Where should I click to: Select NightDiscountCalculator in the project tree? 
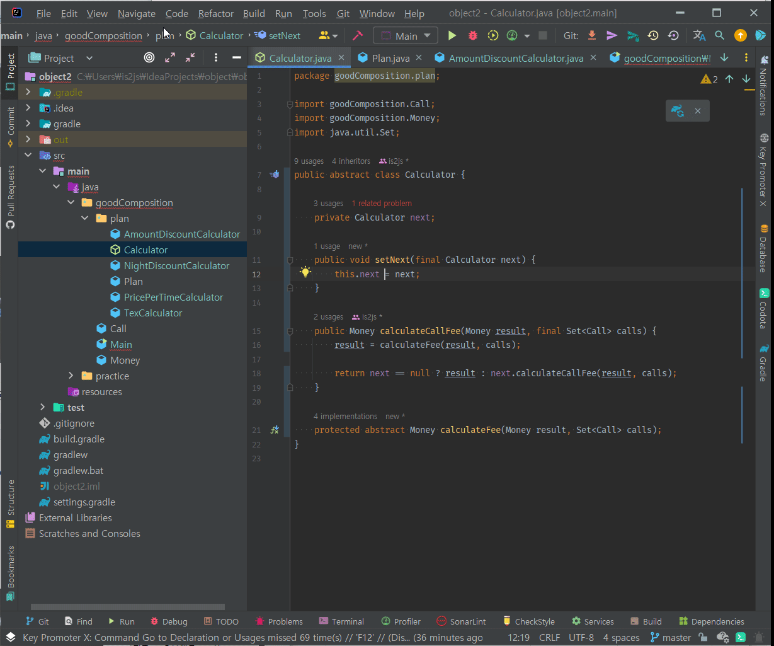coord(176,266)
